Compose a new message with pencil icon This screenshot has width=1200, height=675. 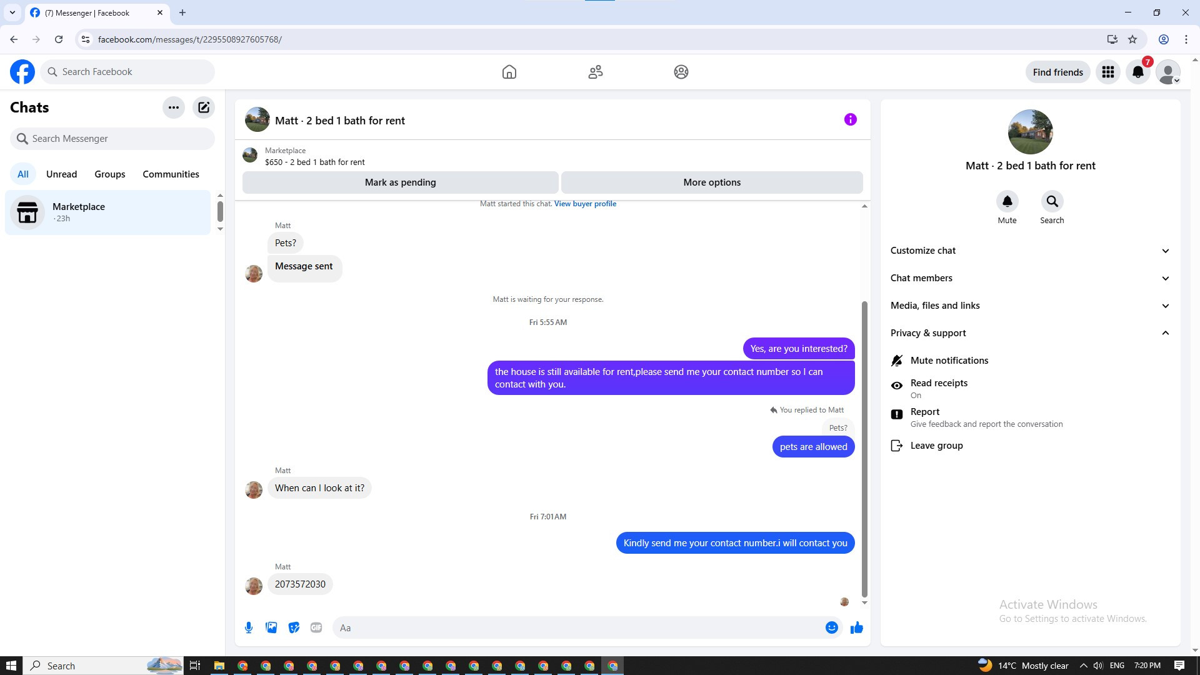[204, 107]
